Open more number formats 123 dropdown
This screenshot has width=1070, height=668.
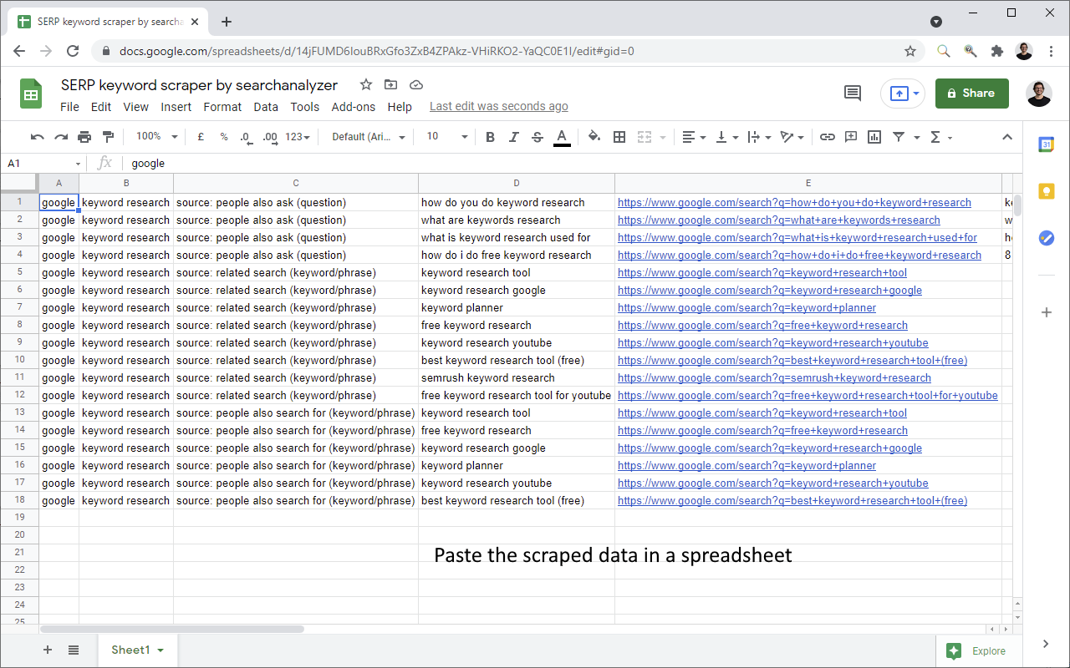click(297, 137)
